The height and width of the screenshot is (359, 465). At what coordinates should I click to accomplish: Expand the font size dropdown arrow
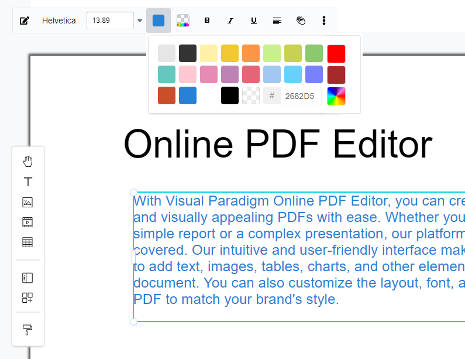point(140,20)
